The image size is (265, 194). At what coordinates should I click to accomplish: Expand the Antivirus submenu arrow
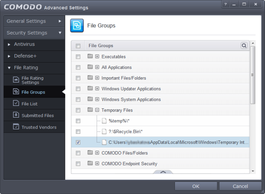click(9, 44)
